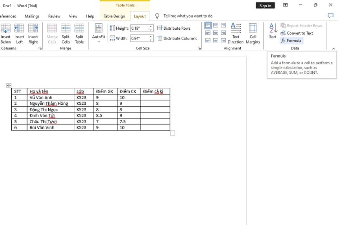Image resolution: width=338 pixels, height=225 pixels.
Task: Select Align Top Right alignment
Action: [224, 25]
